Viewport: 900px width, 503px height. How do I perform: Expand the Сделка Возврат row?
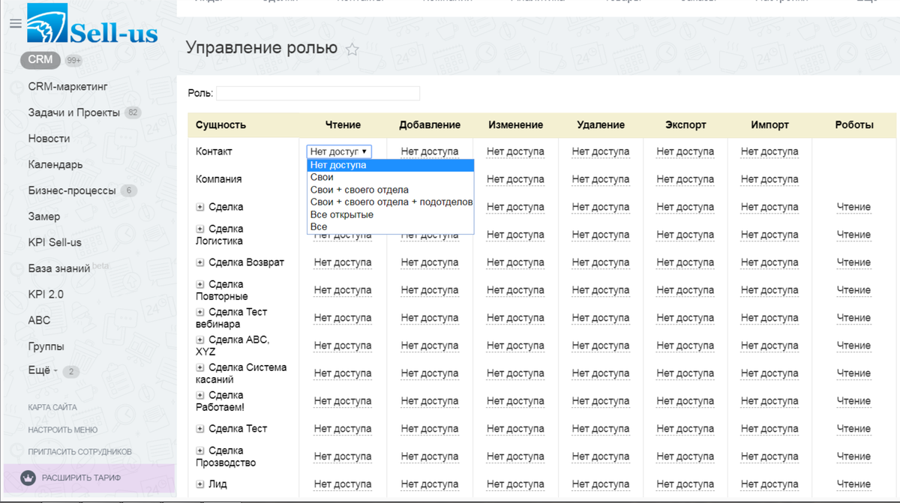pos(200,262)
